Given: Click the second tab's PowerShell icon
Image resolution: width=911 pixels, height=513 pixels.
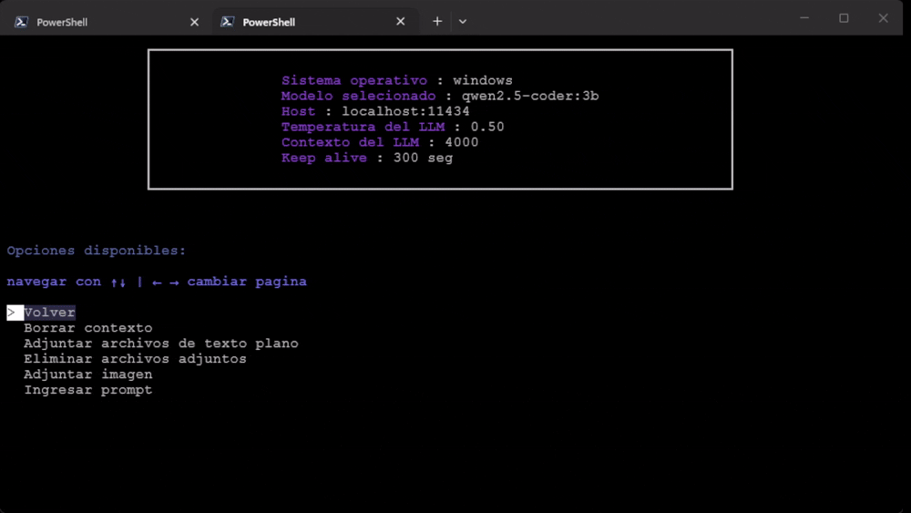Looking at the screenshot, I should coord(227,22).
